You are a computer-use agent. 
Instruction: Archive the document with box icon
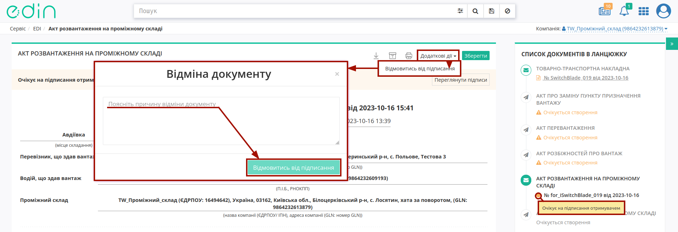392,56
